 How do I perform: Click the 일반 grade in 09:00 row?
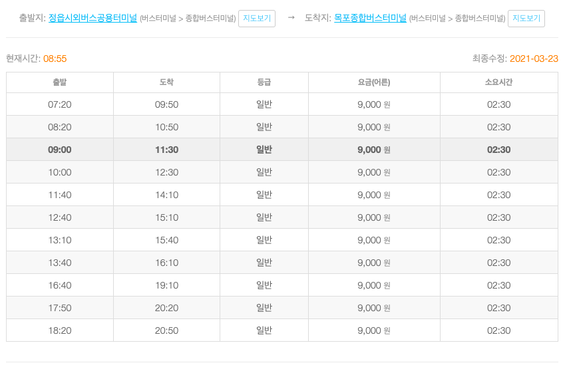point(264,150)
